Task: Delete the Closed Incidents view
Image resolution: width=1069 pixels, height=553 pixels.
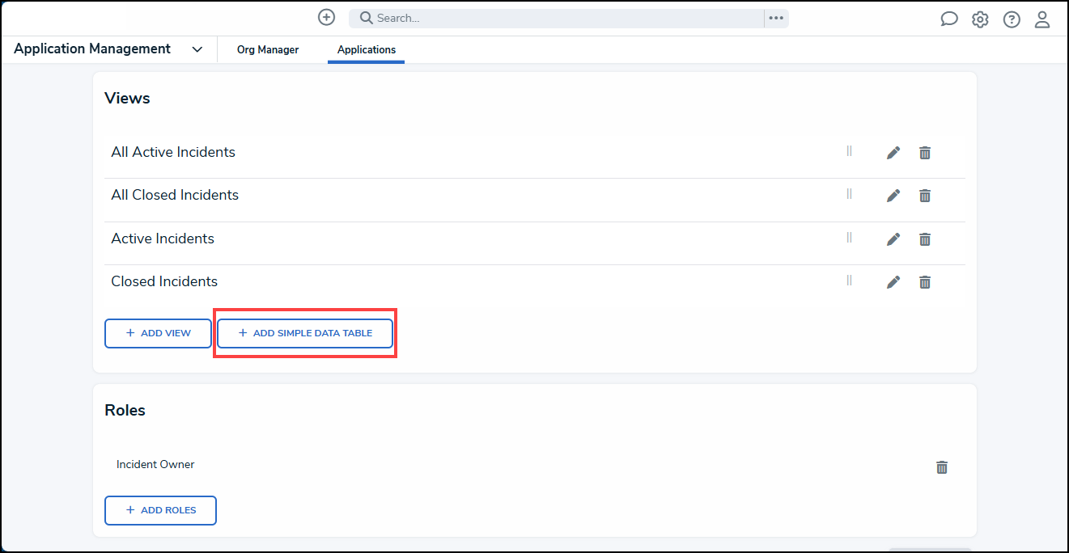Action: [x=925, y=281]
